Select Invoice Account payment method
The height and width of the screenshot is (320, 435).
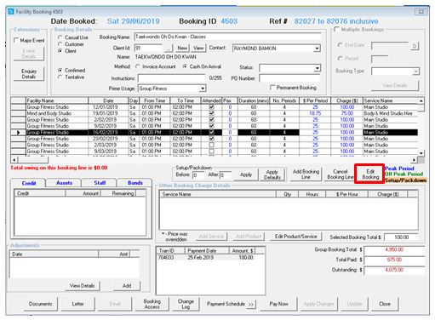pos(138,66)
